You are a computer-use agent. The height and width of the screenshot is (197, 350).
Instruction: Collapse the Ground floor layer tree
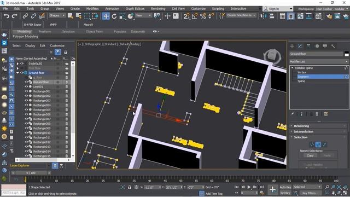(17, 73)
